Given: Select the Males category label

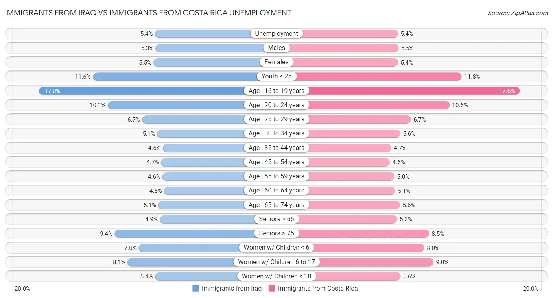Looking at the screenshot, I should (276, 48).
